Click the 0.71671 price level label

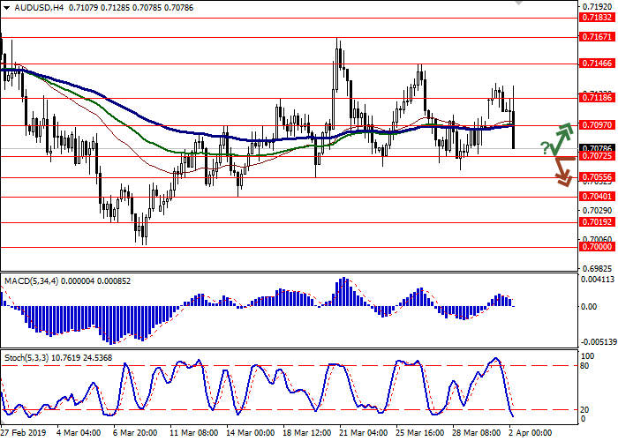[x=597, y=37]
